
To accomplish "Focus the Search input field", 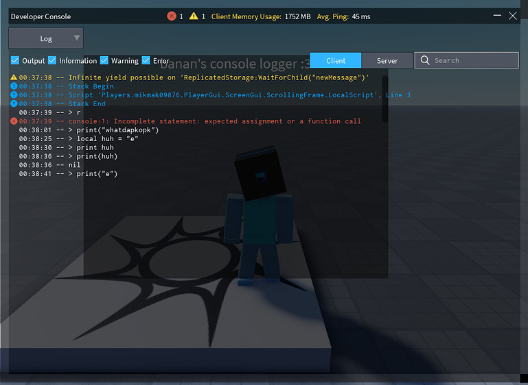I will [x=474, y=60].
